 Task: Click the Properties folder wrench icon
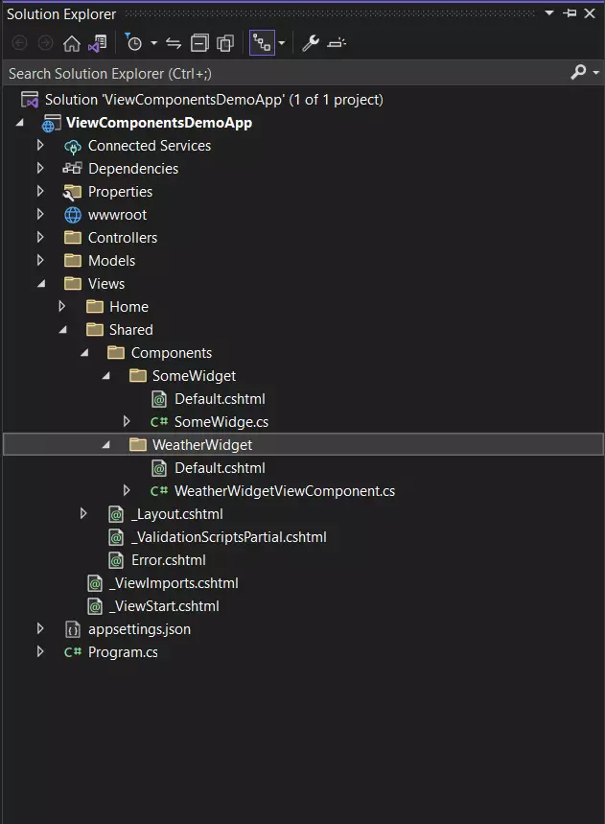point(73,193)
